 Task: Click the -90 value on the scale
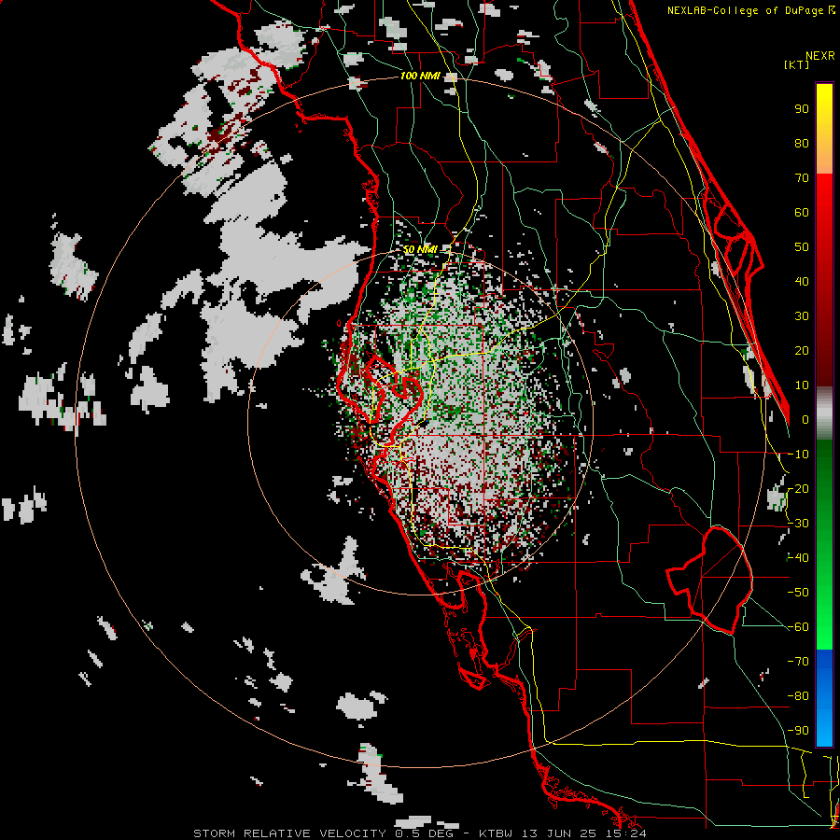(x=798, y=731)
